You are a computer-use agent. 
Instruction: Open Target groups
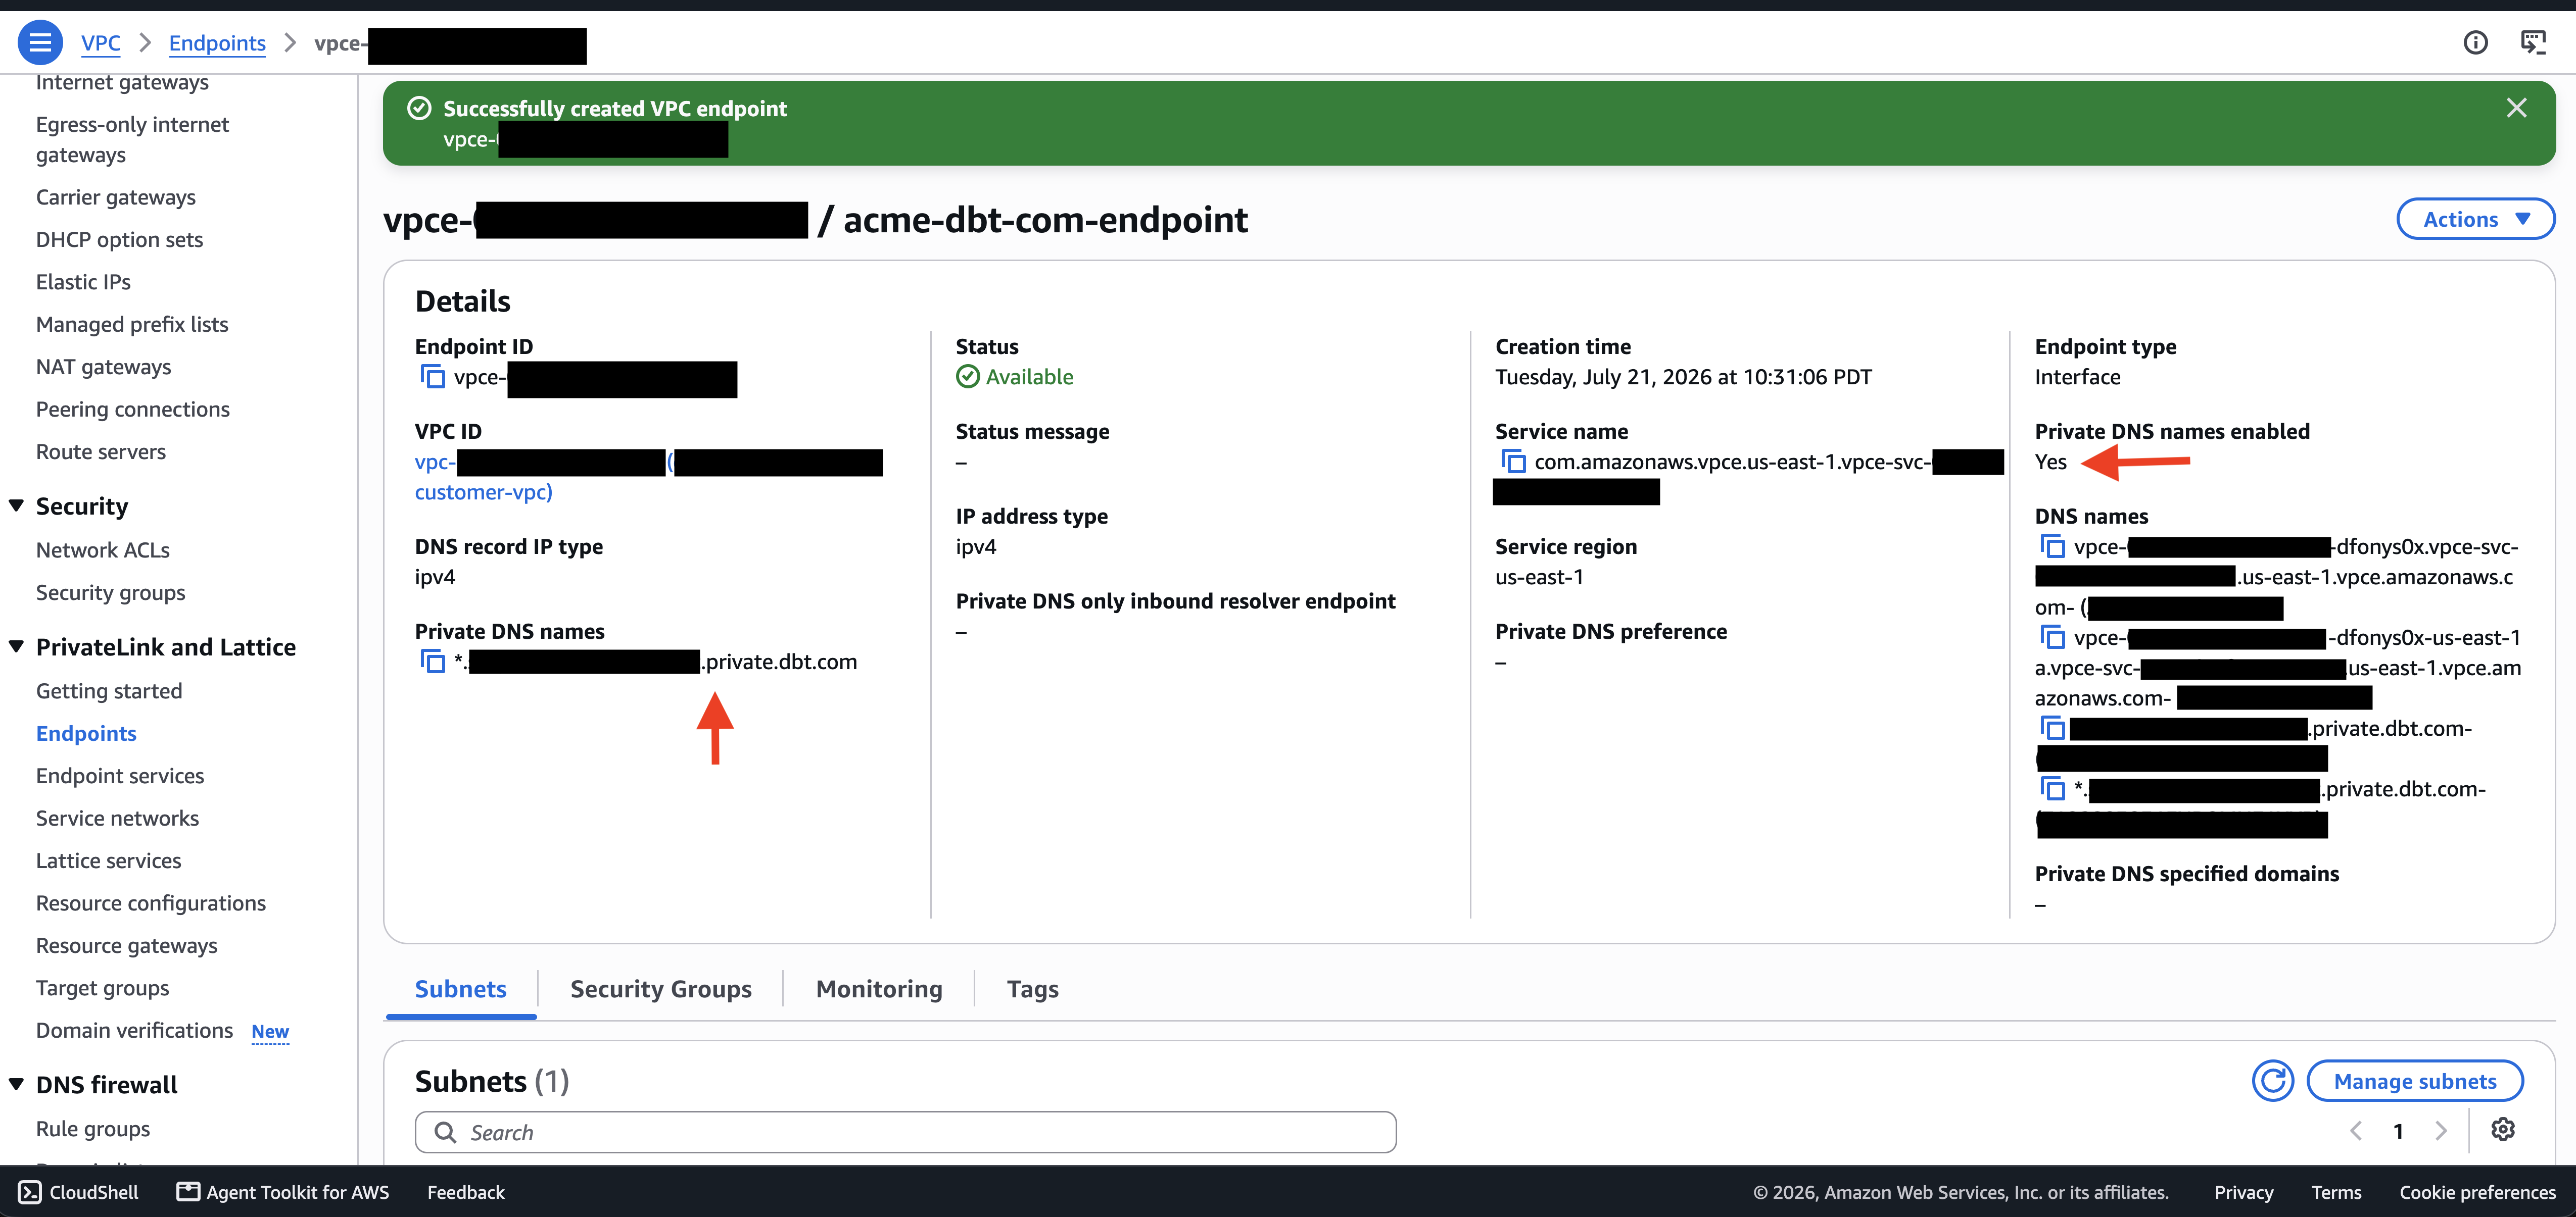click(x=103, y=988)
